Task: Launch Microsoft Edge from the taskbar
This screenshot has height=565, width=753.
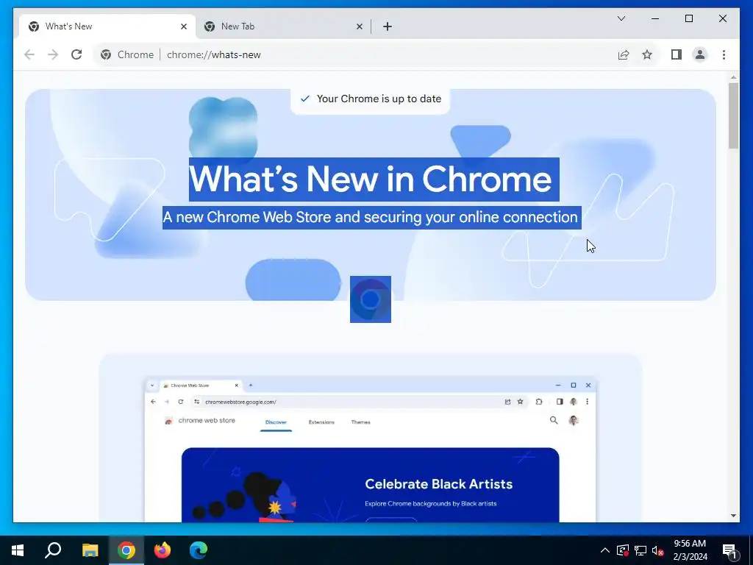Action: (199, 550)
